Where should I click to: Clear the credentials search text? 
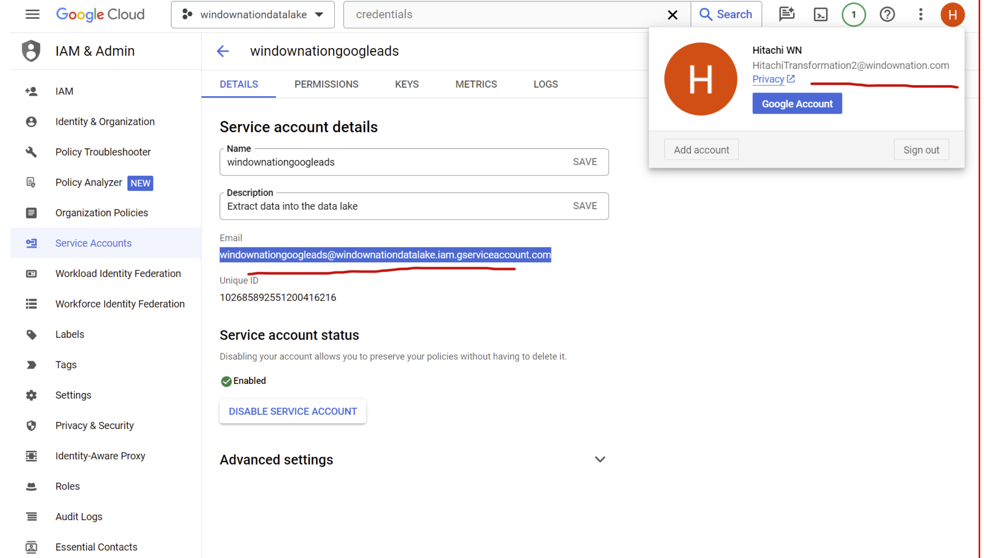click(x=673, y=14)
